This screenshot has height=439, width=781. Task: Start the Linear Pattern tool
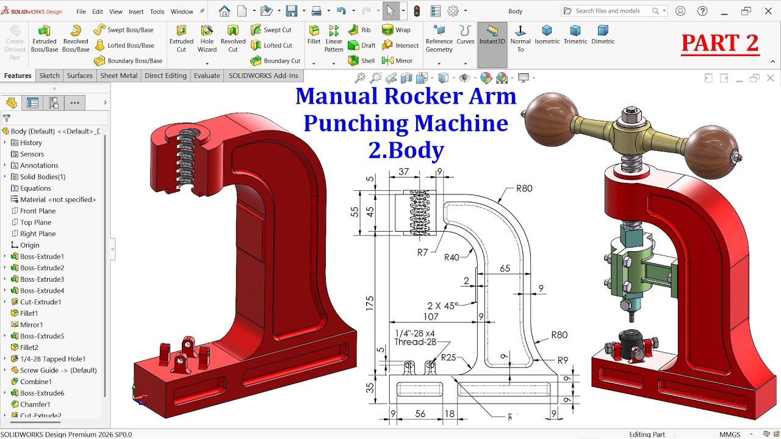[334, 38]
